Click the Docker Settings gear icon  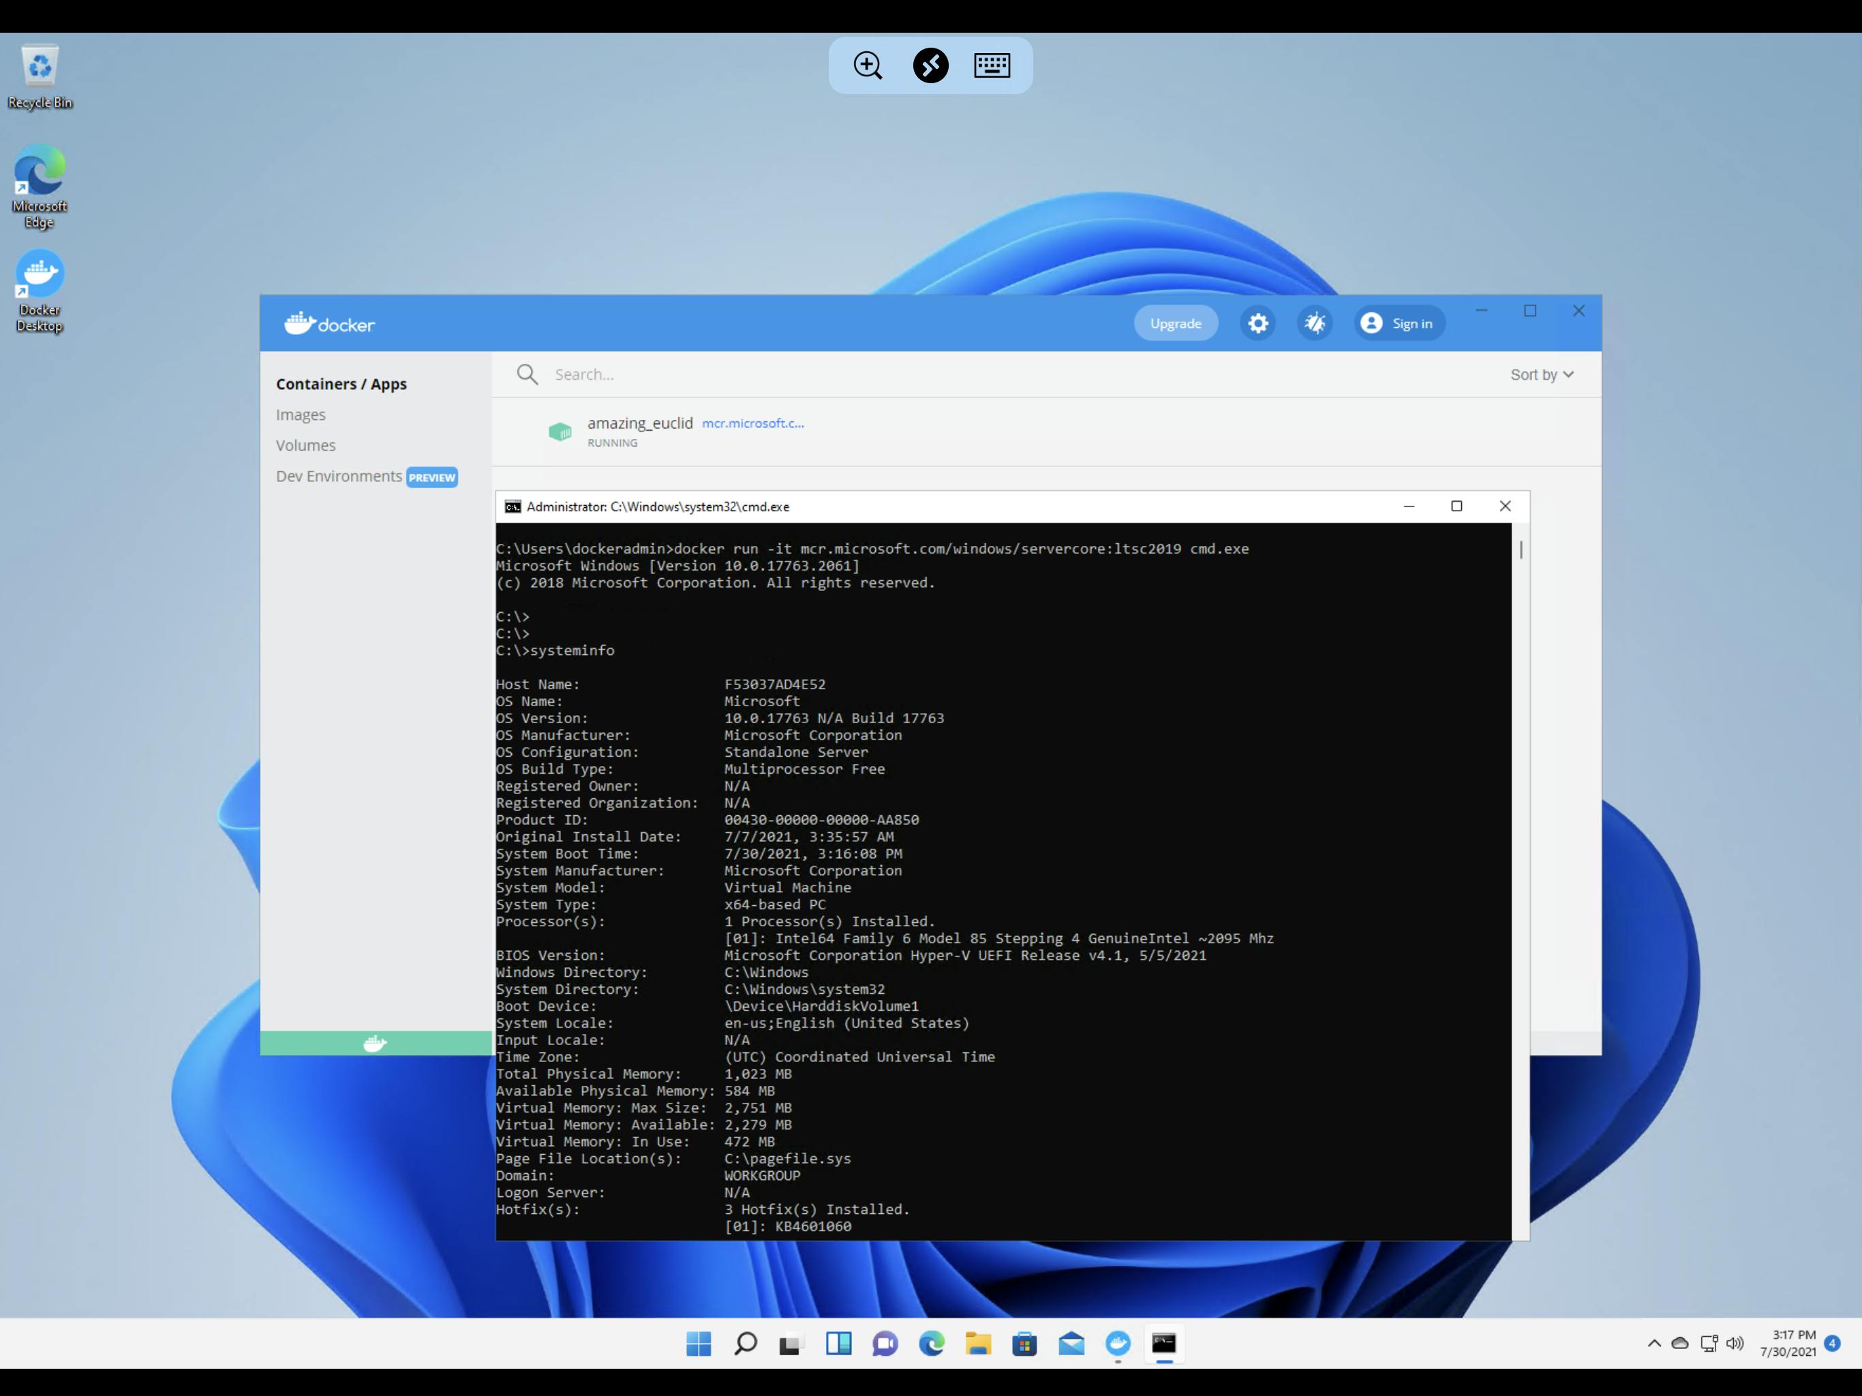(1258, 322)
